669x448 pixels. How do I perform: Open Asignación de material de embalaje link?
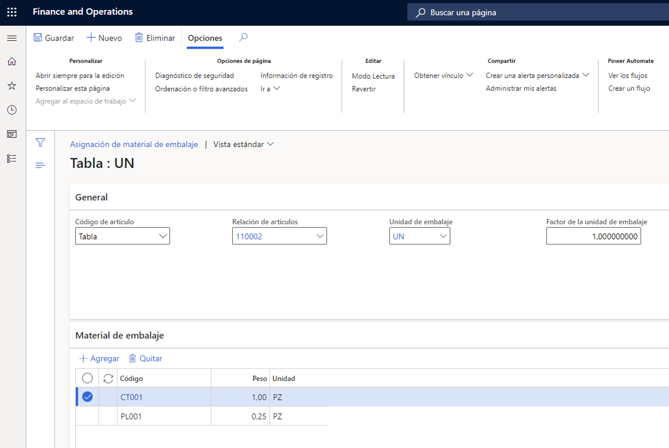pos(134,144)
